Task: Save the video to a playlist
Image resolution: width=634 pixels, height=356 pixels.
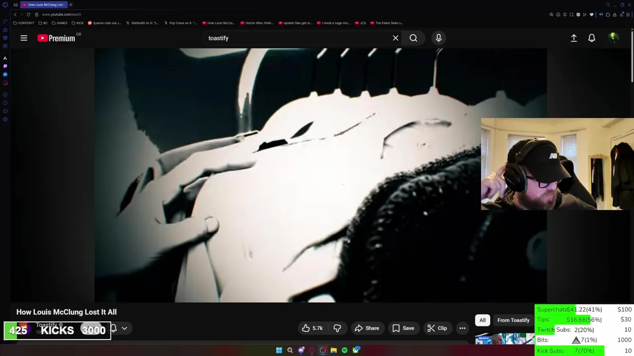Action: 403,328
